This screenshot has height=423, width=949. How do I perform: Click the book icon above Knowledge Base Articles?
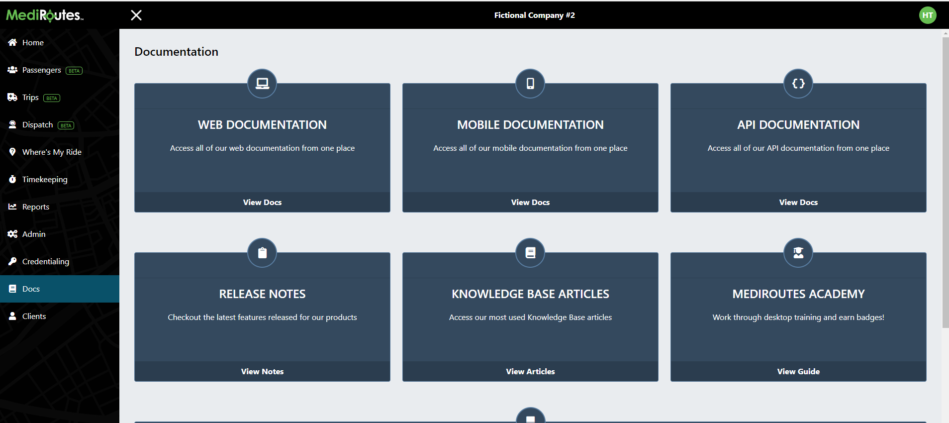tap(530, 253)
